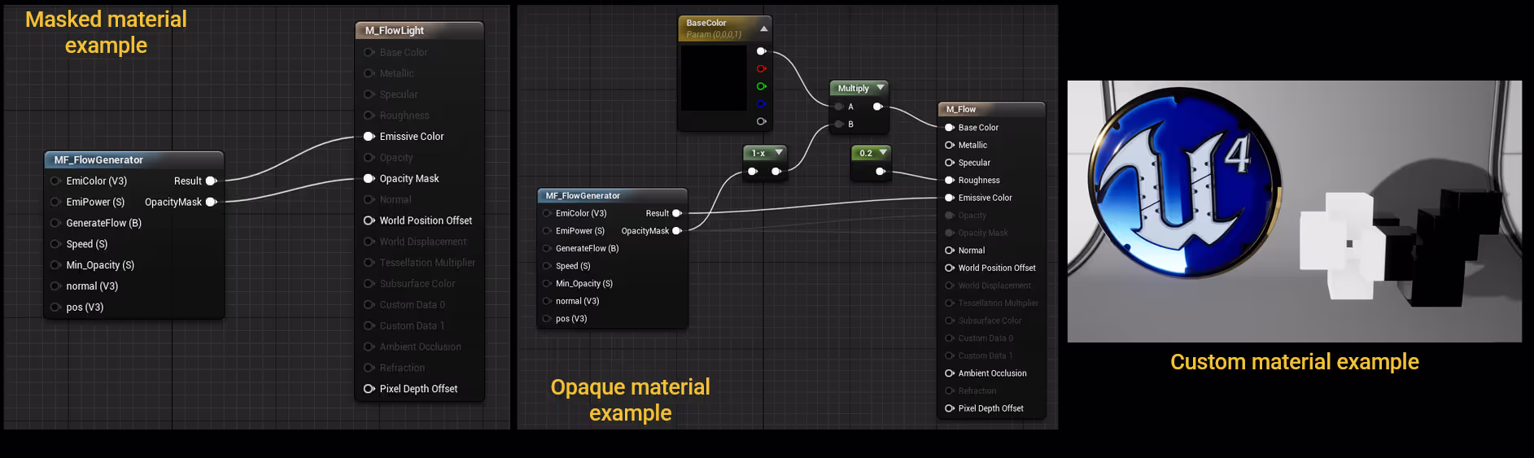
Task: Click EmiColor (V3) input pin in masked example
Action: [x=55, y=181]
